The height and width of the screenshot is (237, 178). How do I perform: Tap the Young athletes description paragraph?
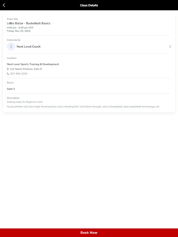click(x=83, y=106)
